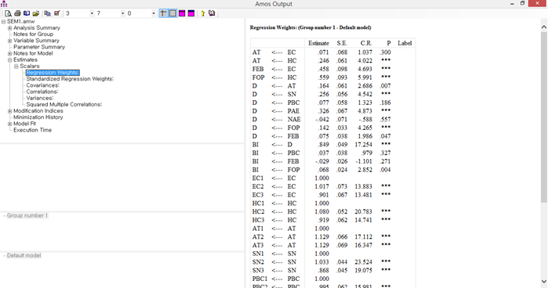The height and width of the screenshot is (288, 549).
Task: Open Covariances in the tree
Action: click(42, 85)
